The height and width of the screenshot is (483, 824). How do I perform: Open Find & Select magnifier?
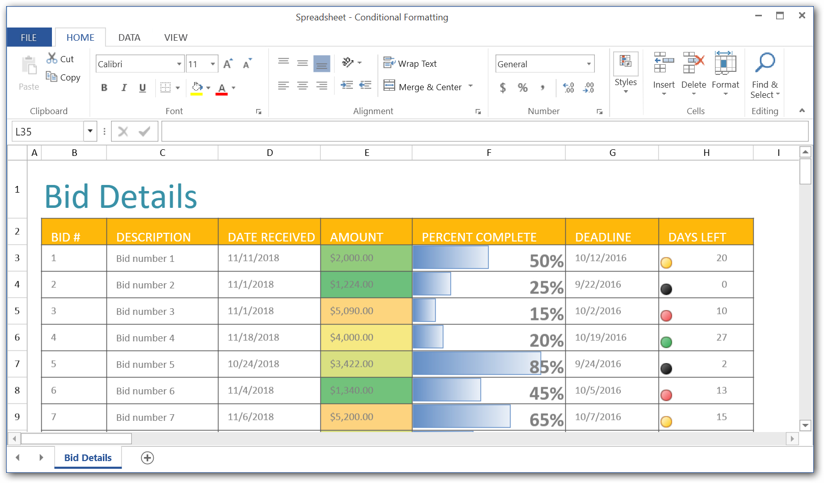pyautogui.click(x=764, y=64)
